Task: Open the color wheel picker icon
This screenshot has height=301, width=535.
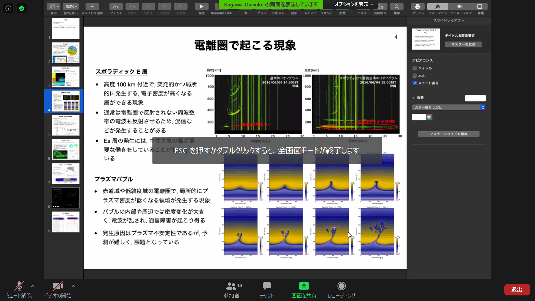Action: click(x=429, y=117)
